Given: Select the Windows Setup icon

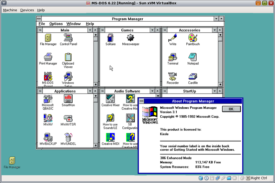Looking at the screenshot, I should pyautogui.click(x=68, y=79).
